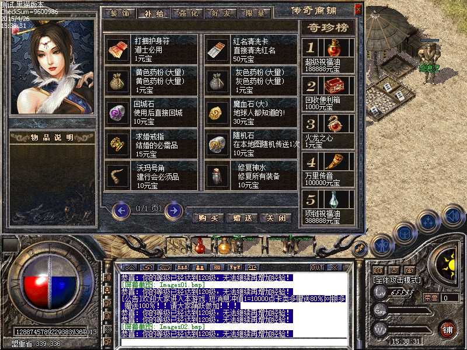Toggle the sound speaker round button
This screenshot has width=467, height=350.
tap(452, 216)
